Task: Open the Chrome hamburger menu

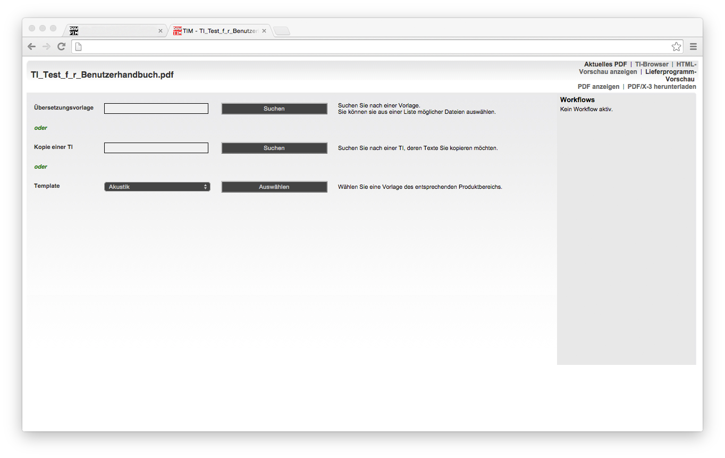Action: coord(693,47)
